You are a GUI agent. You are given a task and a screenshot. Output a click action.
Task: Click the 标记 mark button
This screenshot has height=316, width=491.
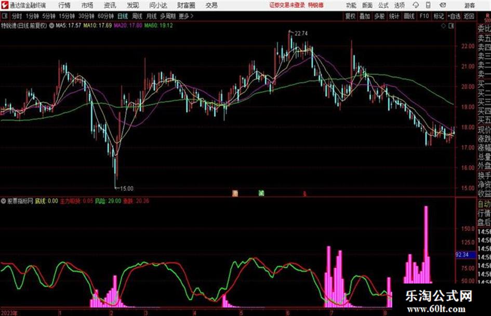(439, 16)
